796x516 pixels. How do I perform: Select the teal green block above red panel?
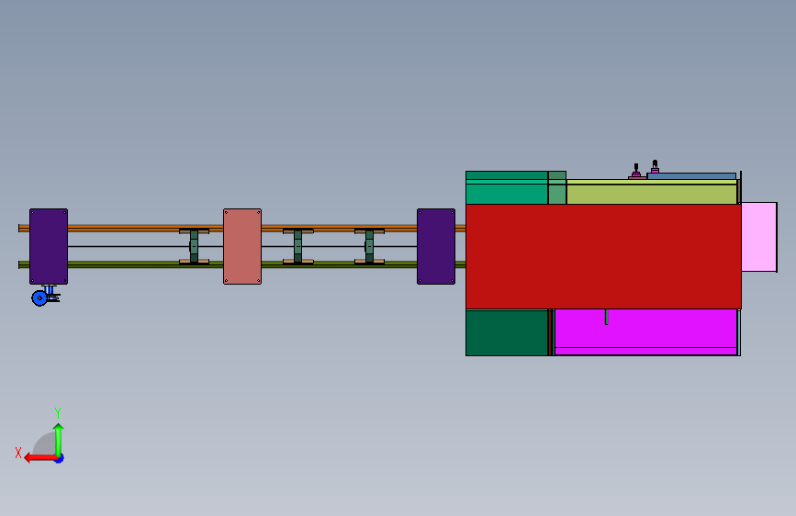507,188
